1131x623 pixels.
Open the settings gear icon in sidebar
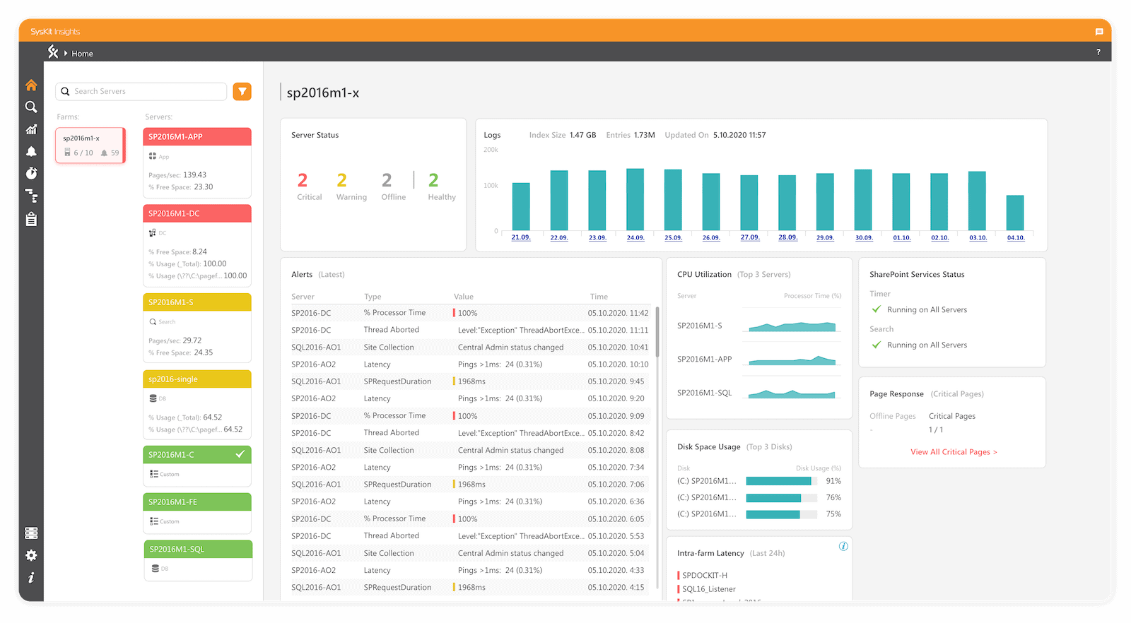[x=31, y=555]
